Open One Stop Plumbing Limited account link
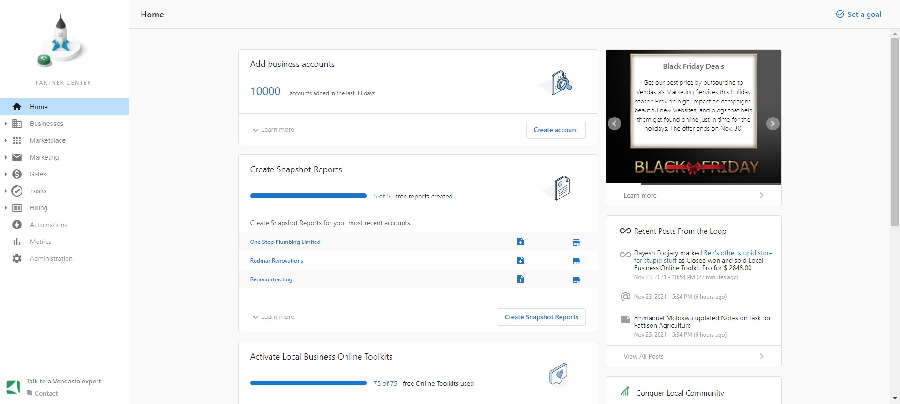The height and width of the screenshot is (404, 900). coord(285,242)
